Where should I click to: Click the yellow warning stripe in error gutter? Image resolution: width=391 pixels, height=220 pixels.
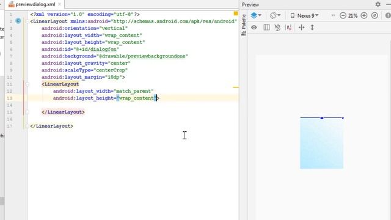click(236, 87)
